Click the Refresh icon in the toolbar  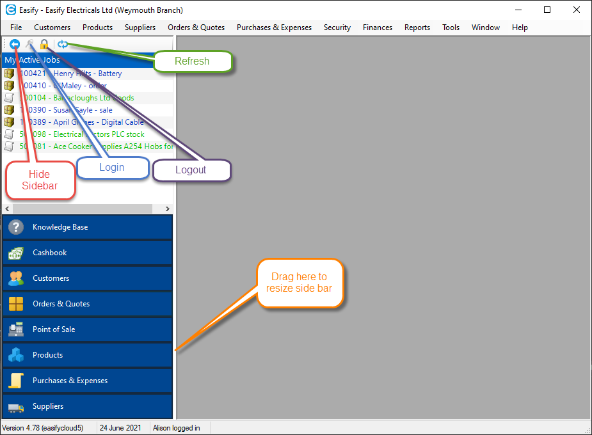tap(63, 44)
